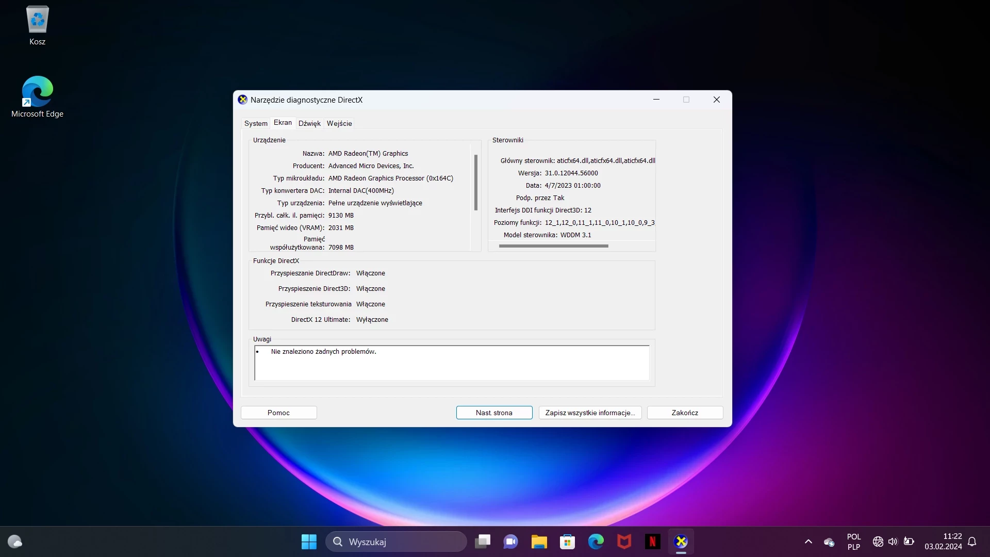Open Microsoft Store from the taskbar

coord(568,542)
